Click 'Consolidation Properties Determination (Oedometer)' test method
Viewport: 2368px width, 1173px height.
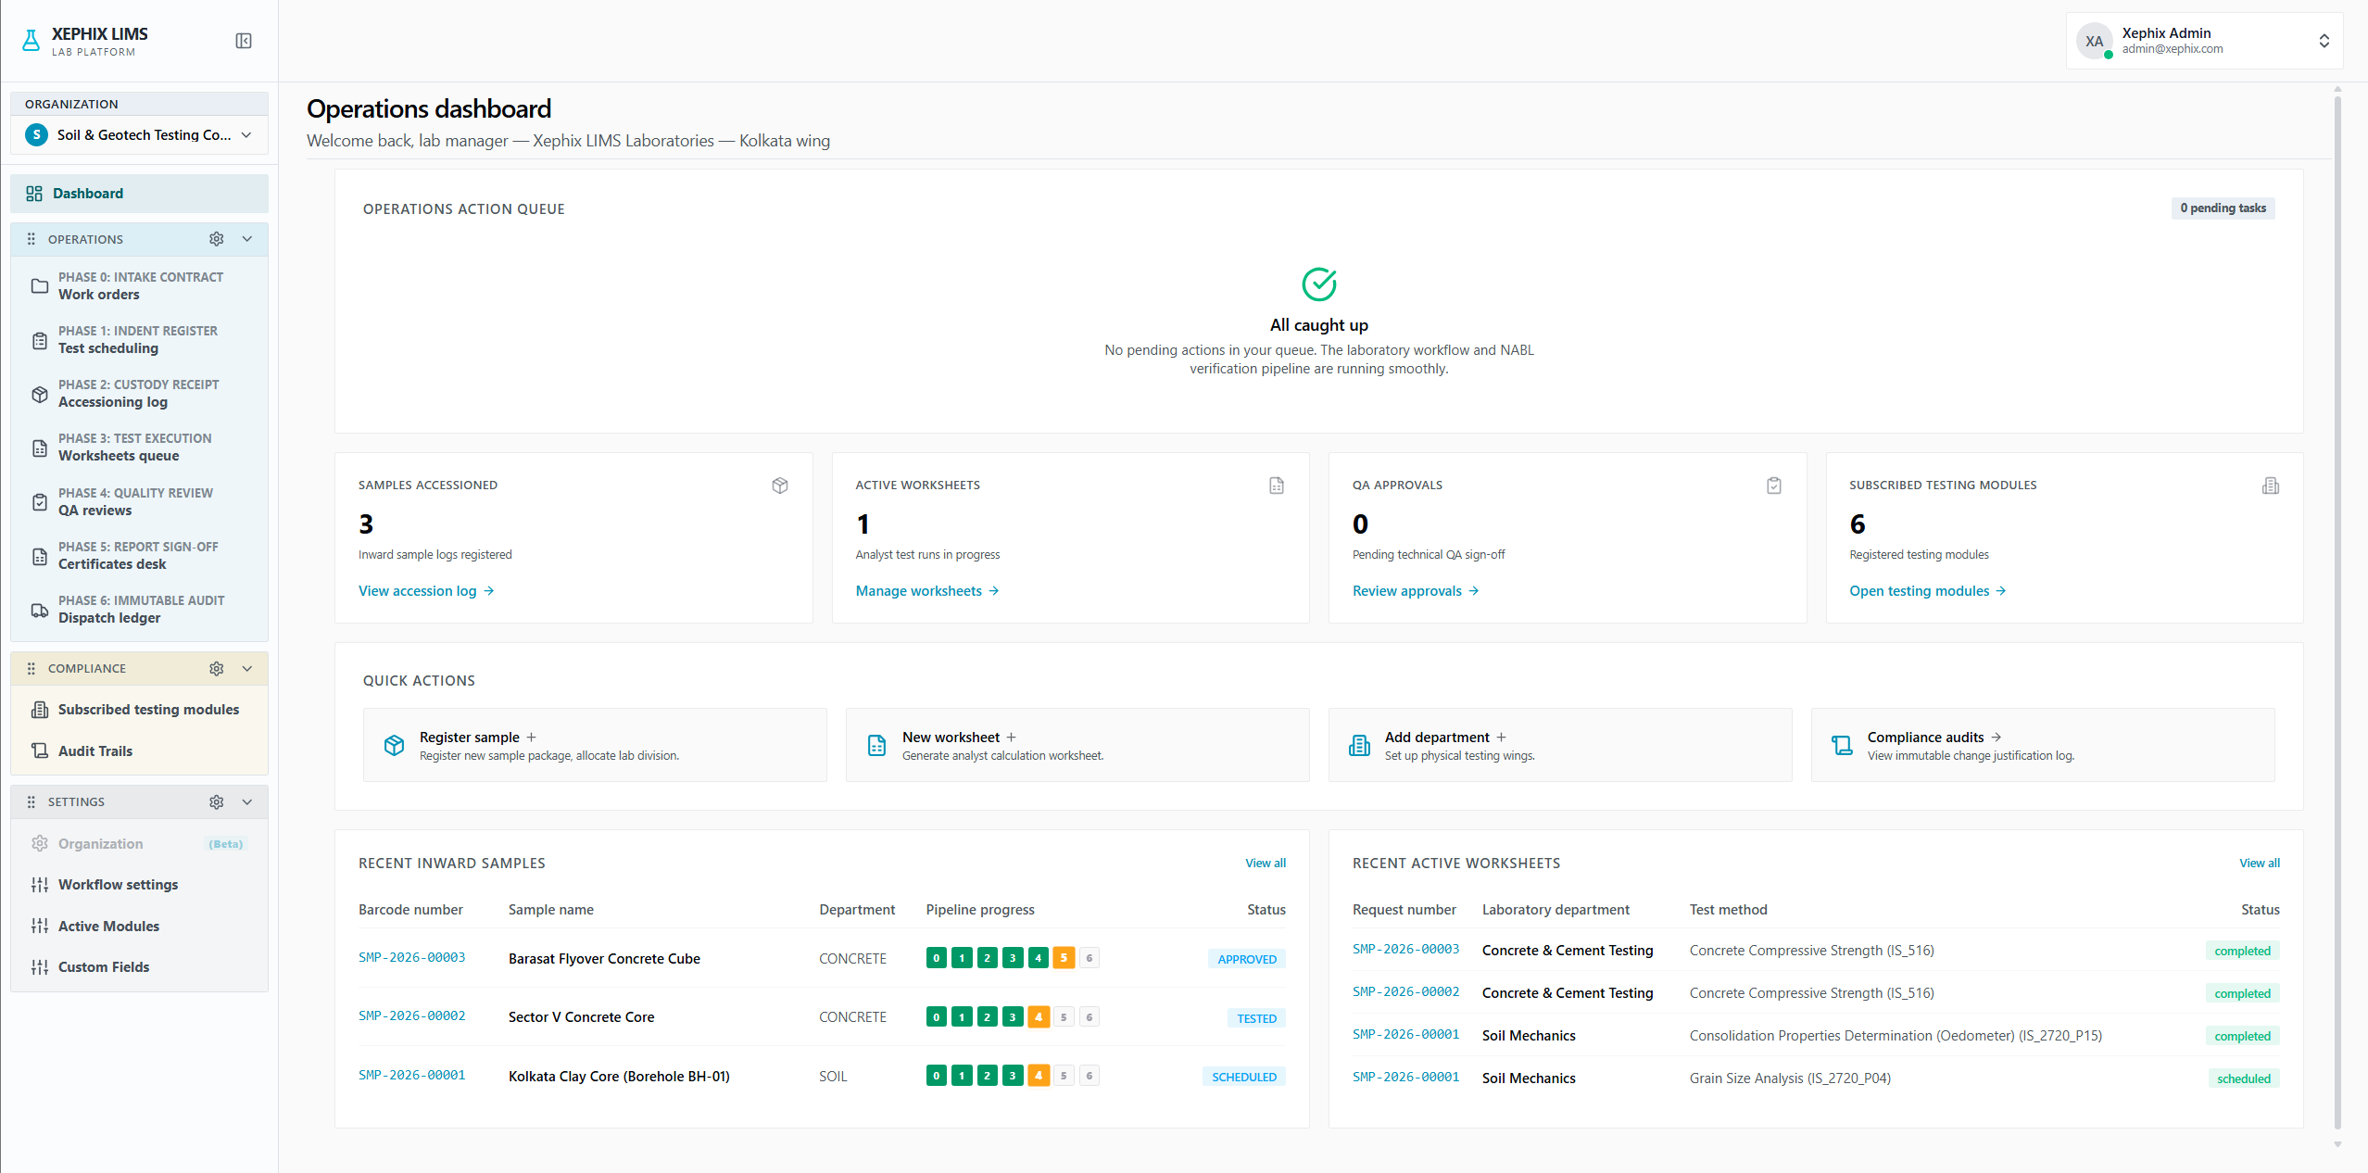coord(1896,1036)
